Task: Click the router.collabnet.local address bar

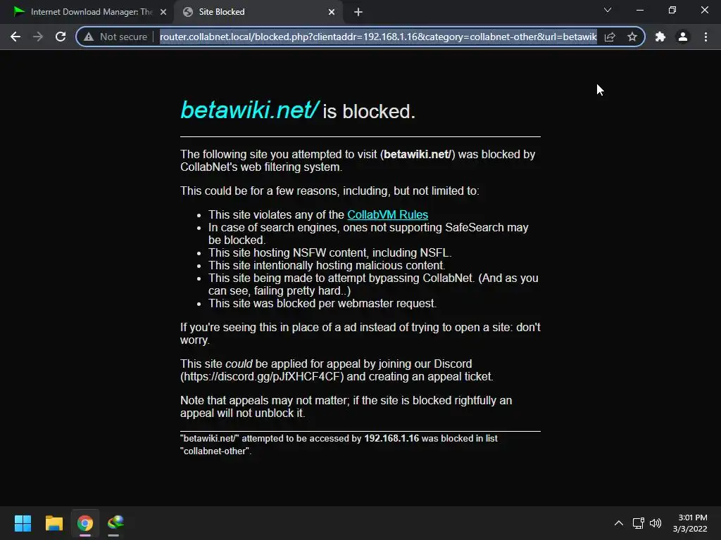Action: (x=378, y=37)
